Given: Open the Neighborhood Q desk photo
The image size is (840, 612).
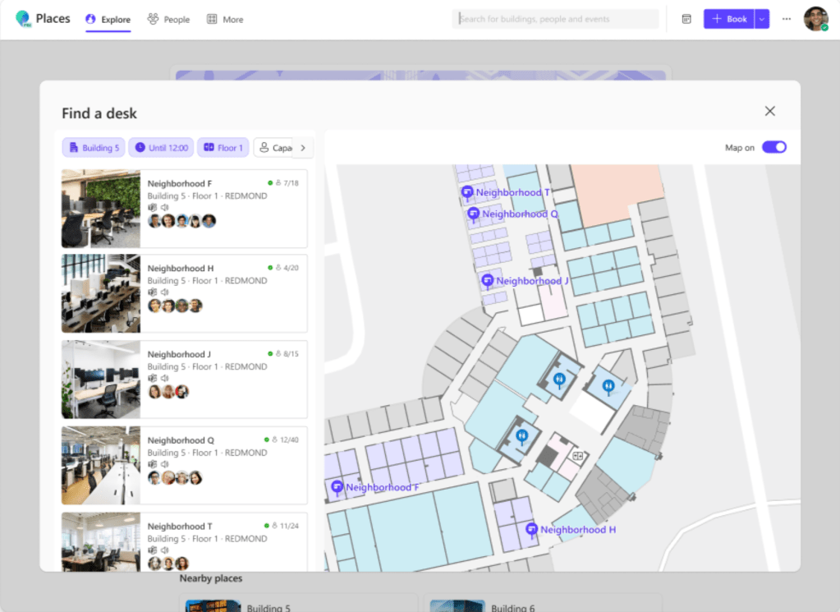Looking at the screenshot, I should [101, 465].
